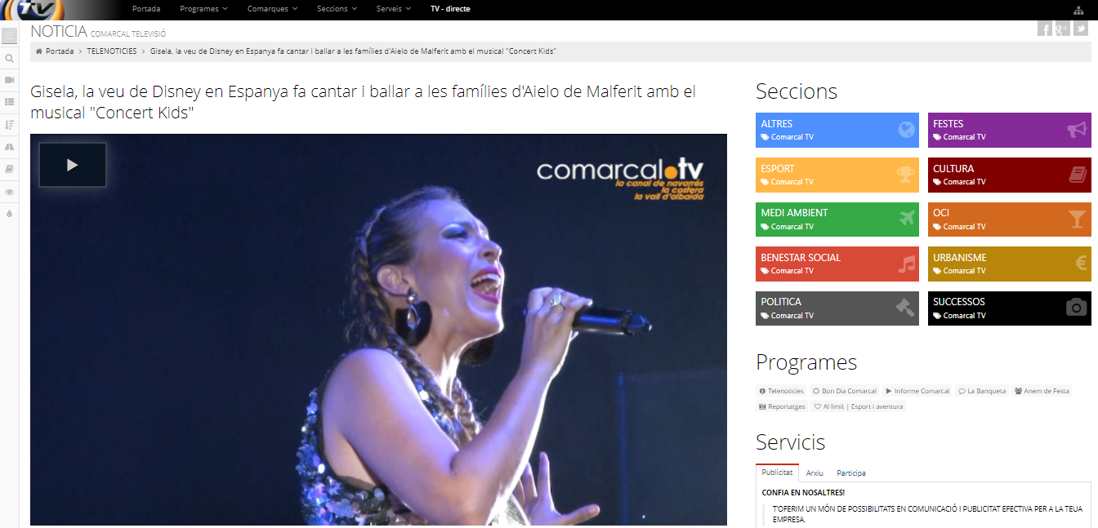Select the purple FESTES section tile
This screenshot has width=1098, height=528.
[1009, 130]
